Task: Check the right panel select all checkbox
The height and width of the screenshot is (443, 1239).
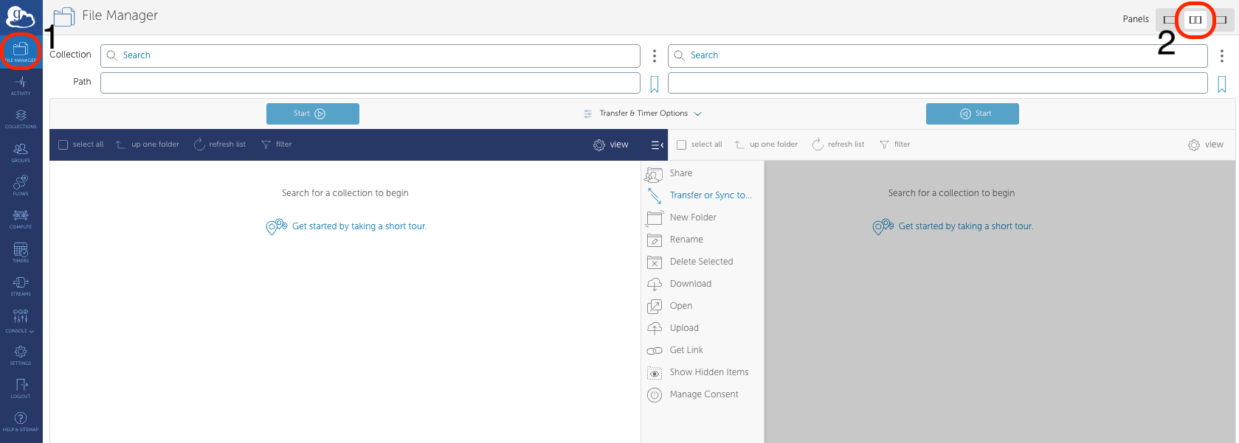Action: coord(682,145)
